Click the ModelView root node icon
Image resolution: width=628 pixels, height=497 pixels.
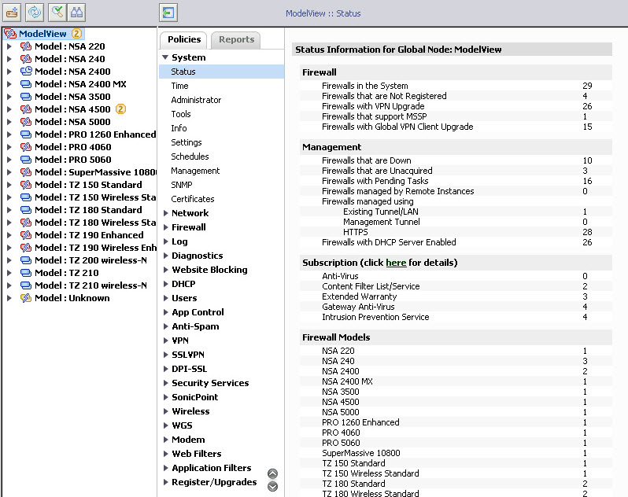coord(10,34)
